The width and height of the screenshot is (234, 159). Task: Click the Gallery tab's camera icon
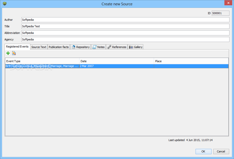point(131,47)
